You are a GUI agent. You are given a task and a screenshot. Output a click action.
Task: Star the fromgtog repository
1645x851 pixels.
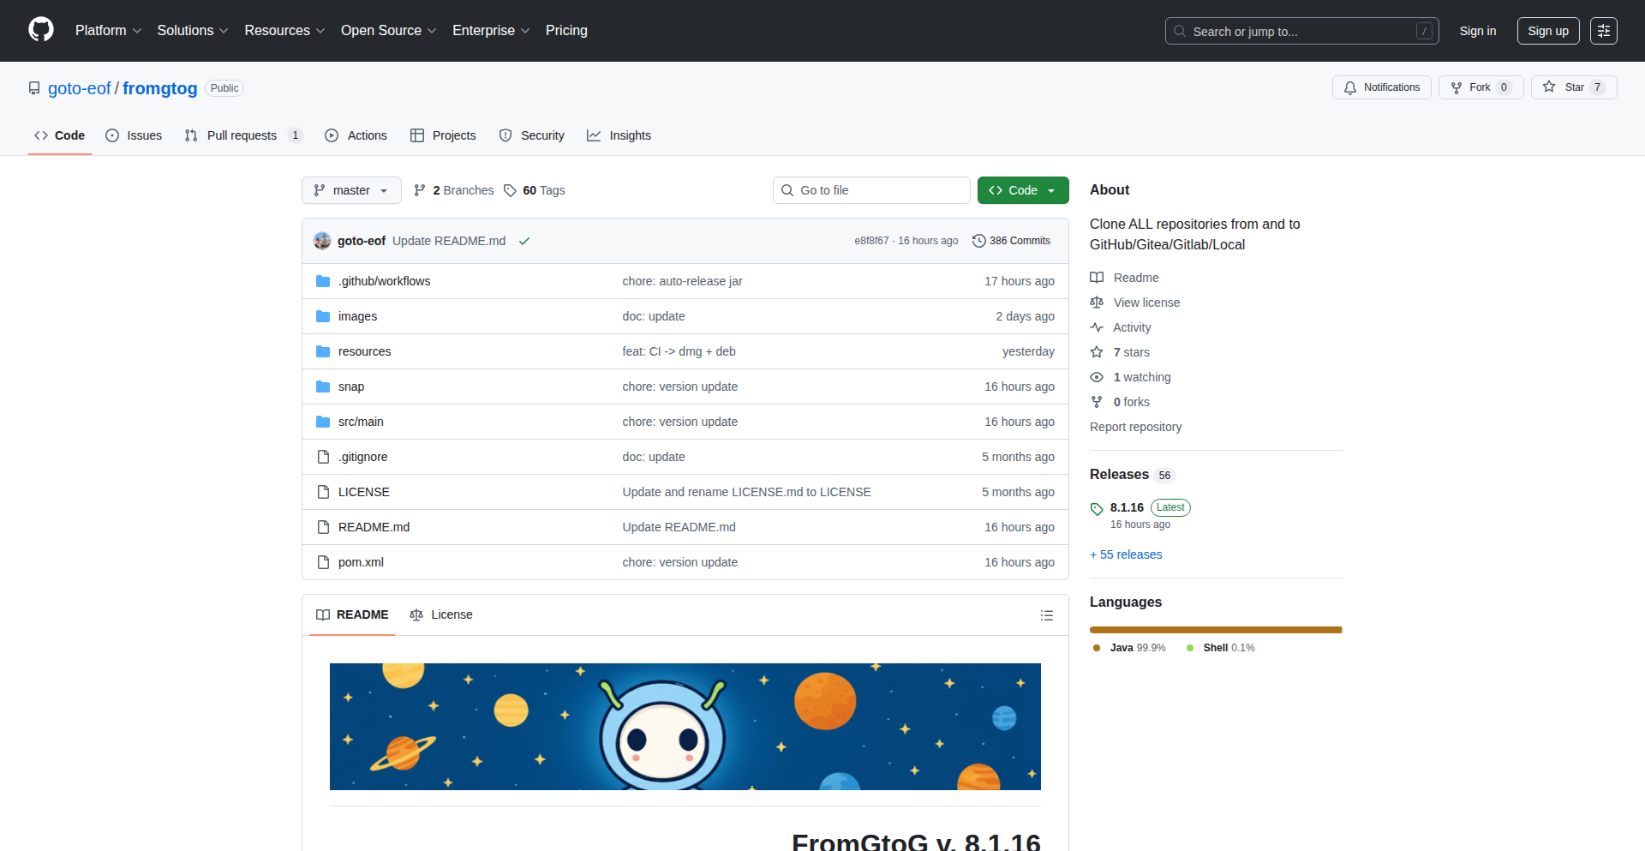click(1573, 87)
